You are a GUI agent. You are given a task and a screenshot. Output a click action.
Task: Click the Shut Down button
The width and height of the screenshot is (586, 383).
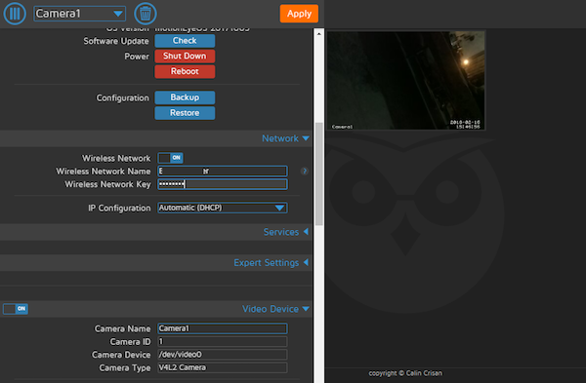coord(185,56)
